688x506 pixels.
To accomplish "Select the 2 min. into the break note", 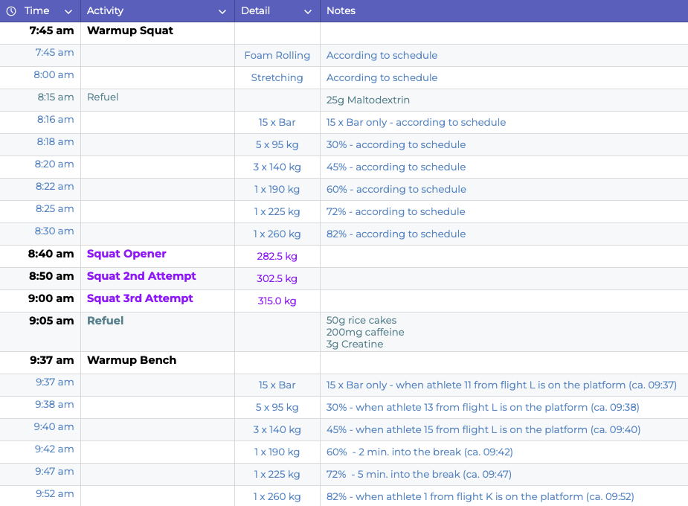I will coord(419,452).
